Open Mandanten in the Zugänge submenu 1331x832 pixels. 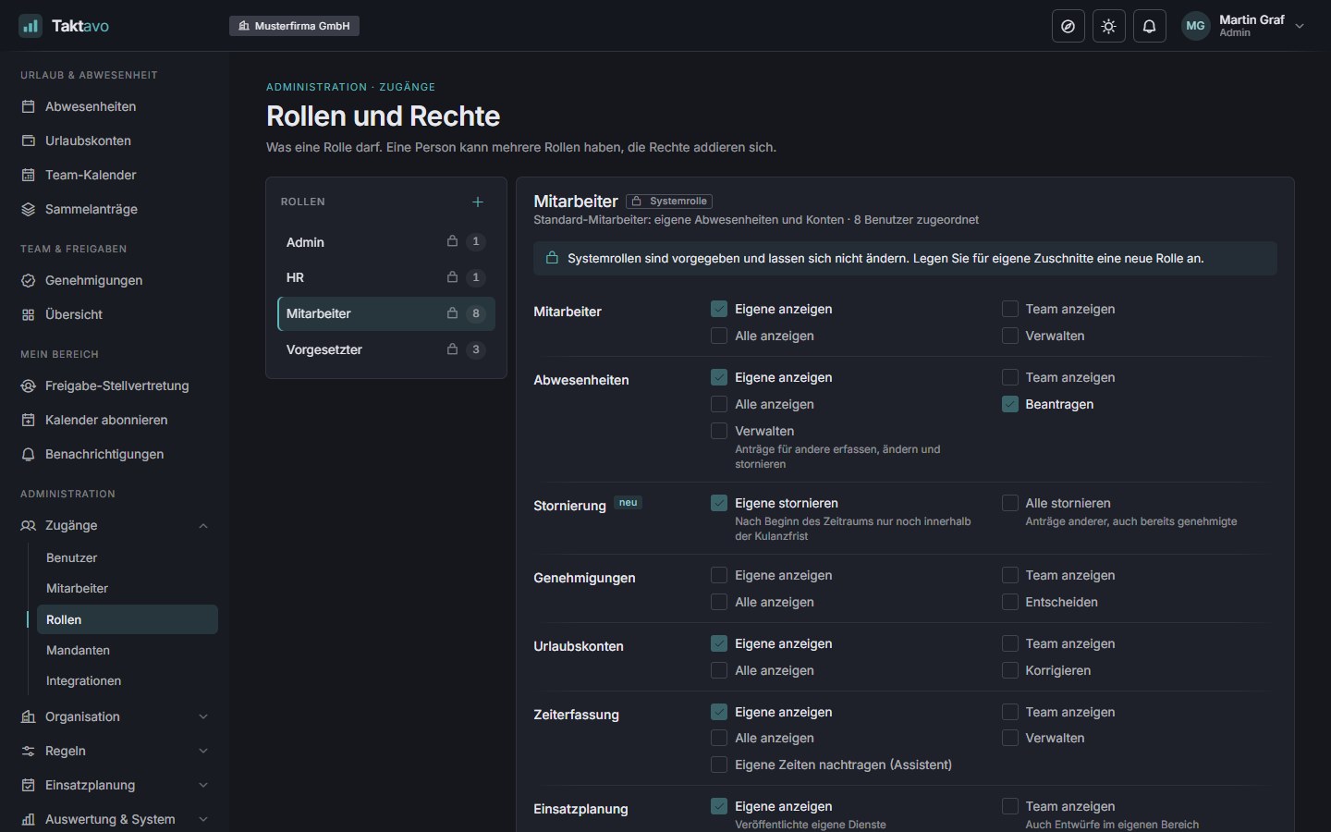coord(128,651)
